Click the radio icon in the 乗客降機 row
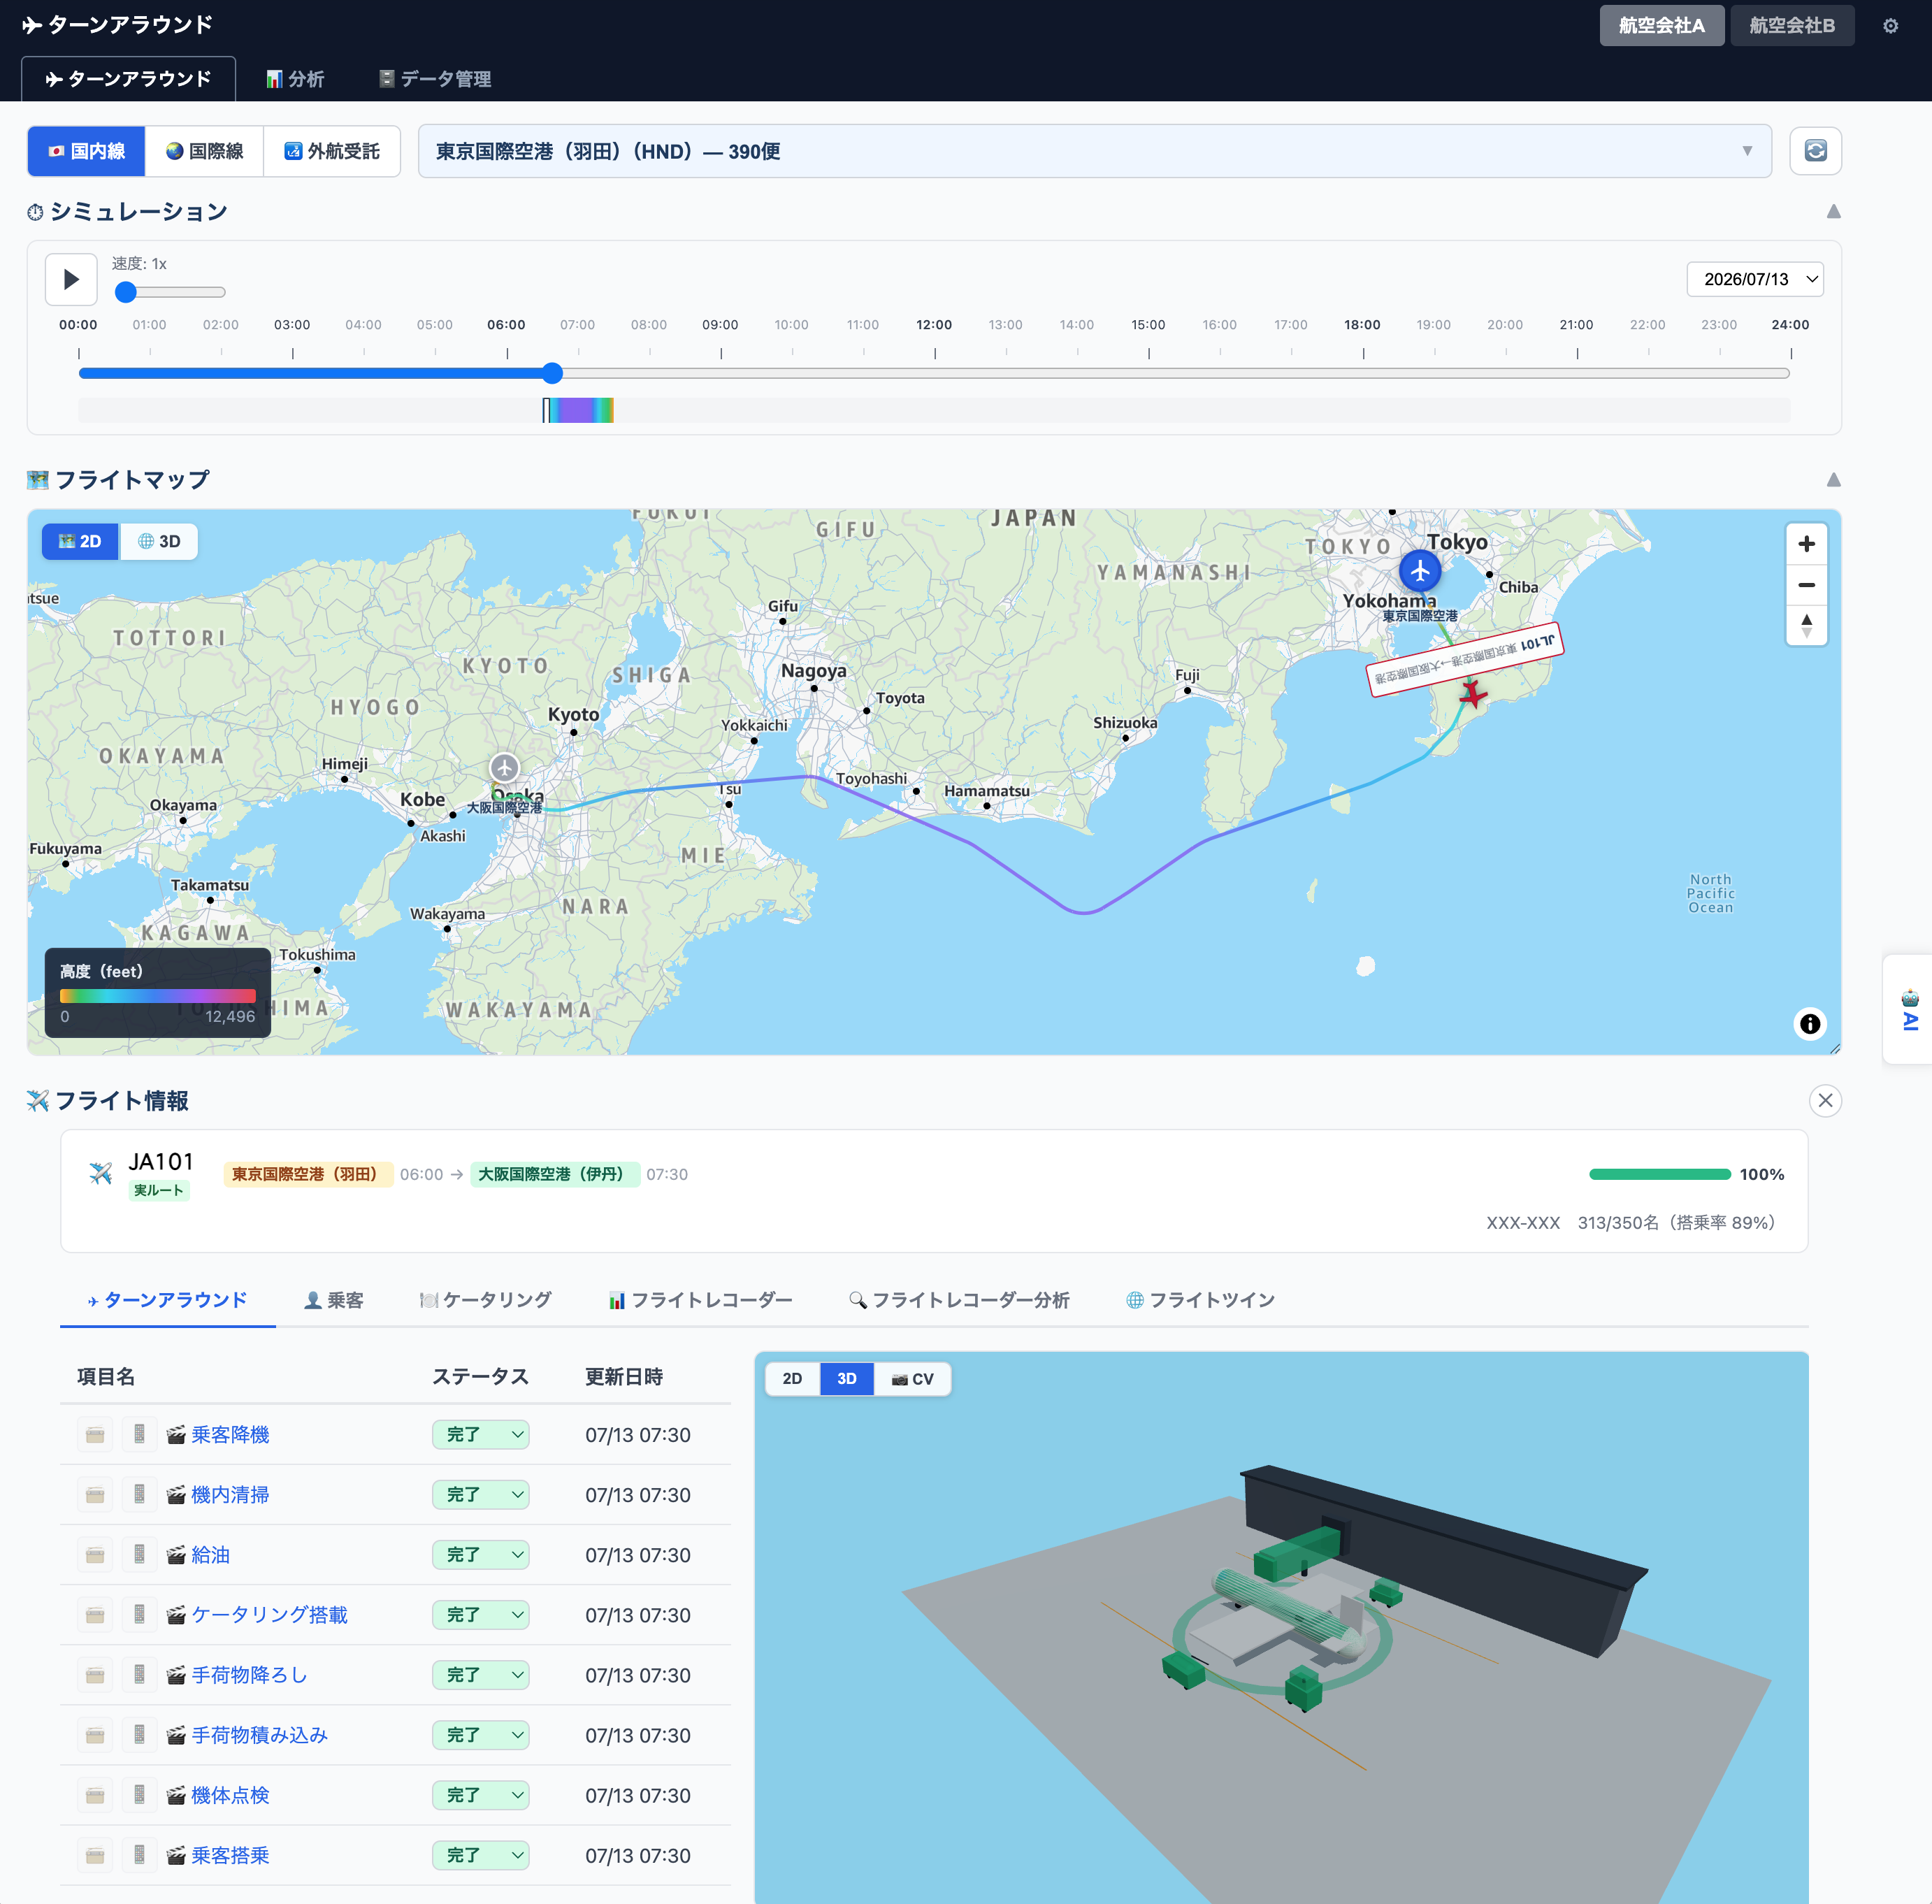 [95, 1435]
